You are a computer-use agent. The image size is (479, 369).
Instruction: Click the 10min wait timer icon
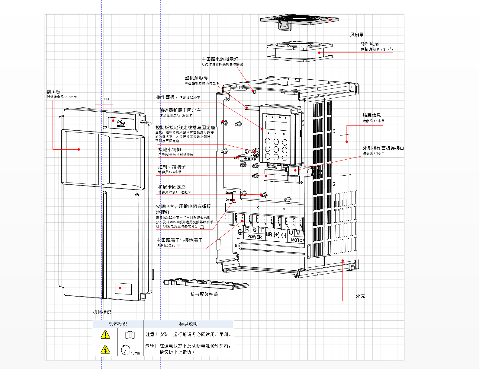(126, 350)
